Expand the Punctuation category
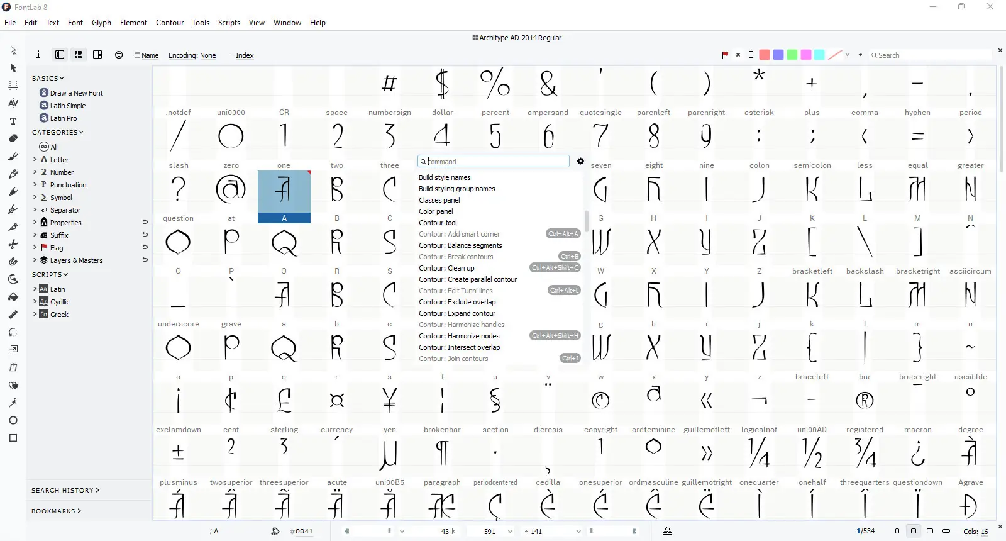This screenshot has height=541, width=1006. [35, 184]
